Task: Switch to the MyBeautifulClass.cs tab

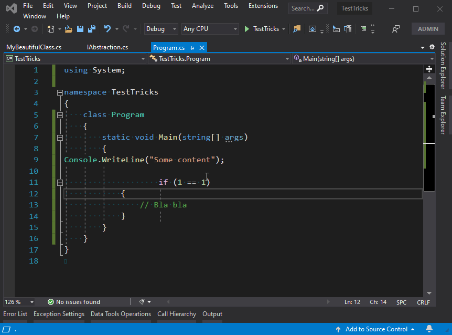Action: (x=34, y=47)
